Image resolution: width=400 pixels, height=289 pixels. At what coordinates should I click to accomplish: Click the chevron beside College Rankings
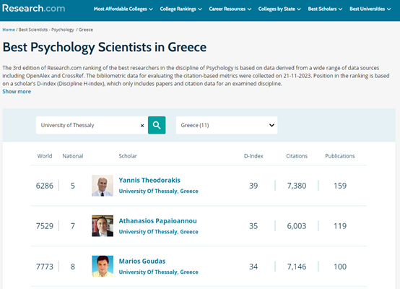(x=200, y=9)
